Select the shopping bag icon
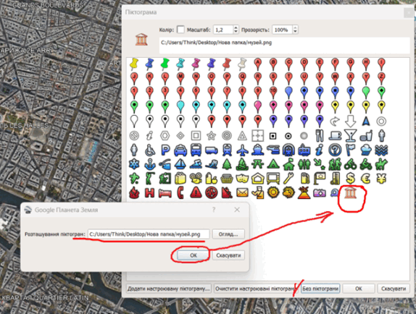 click(180, 179)
